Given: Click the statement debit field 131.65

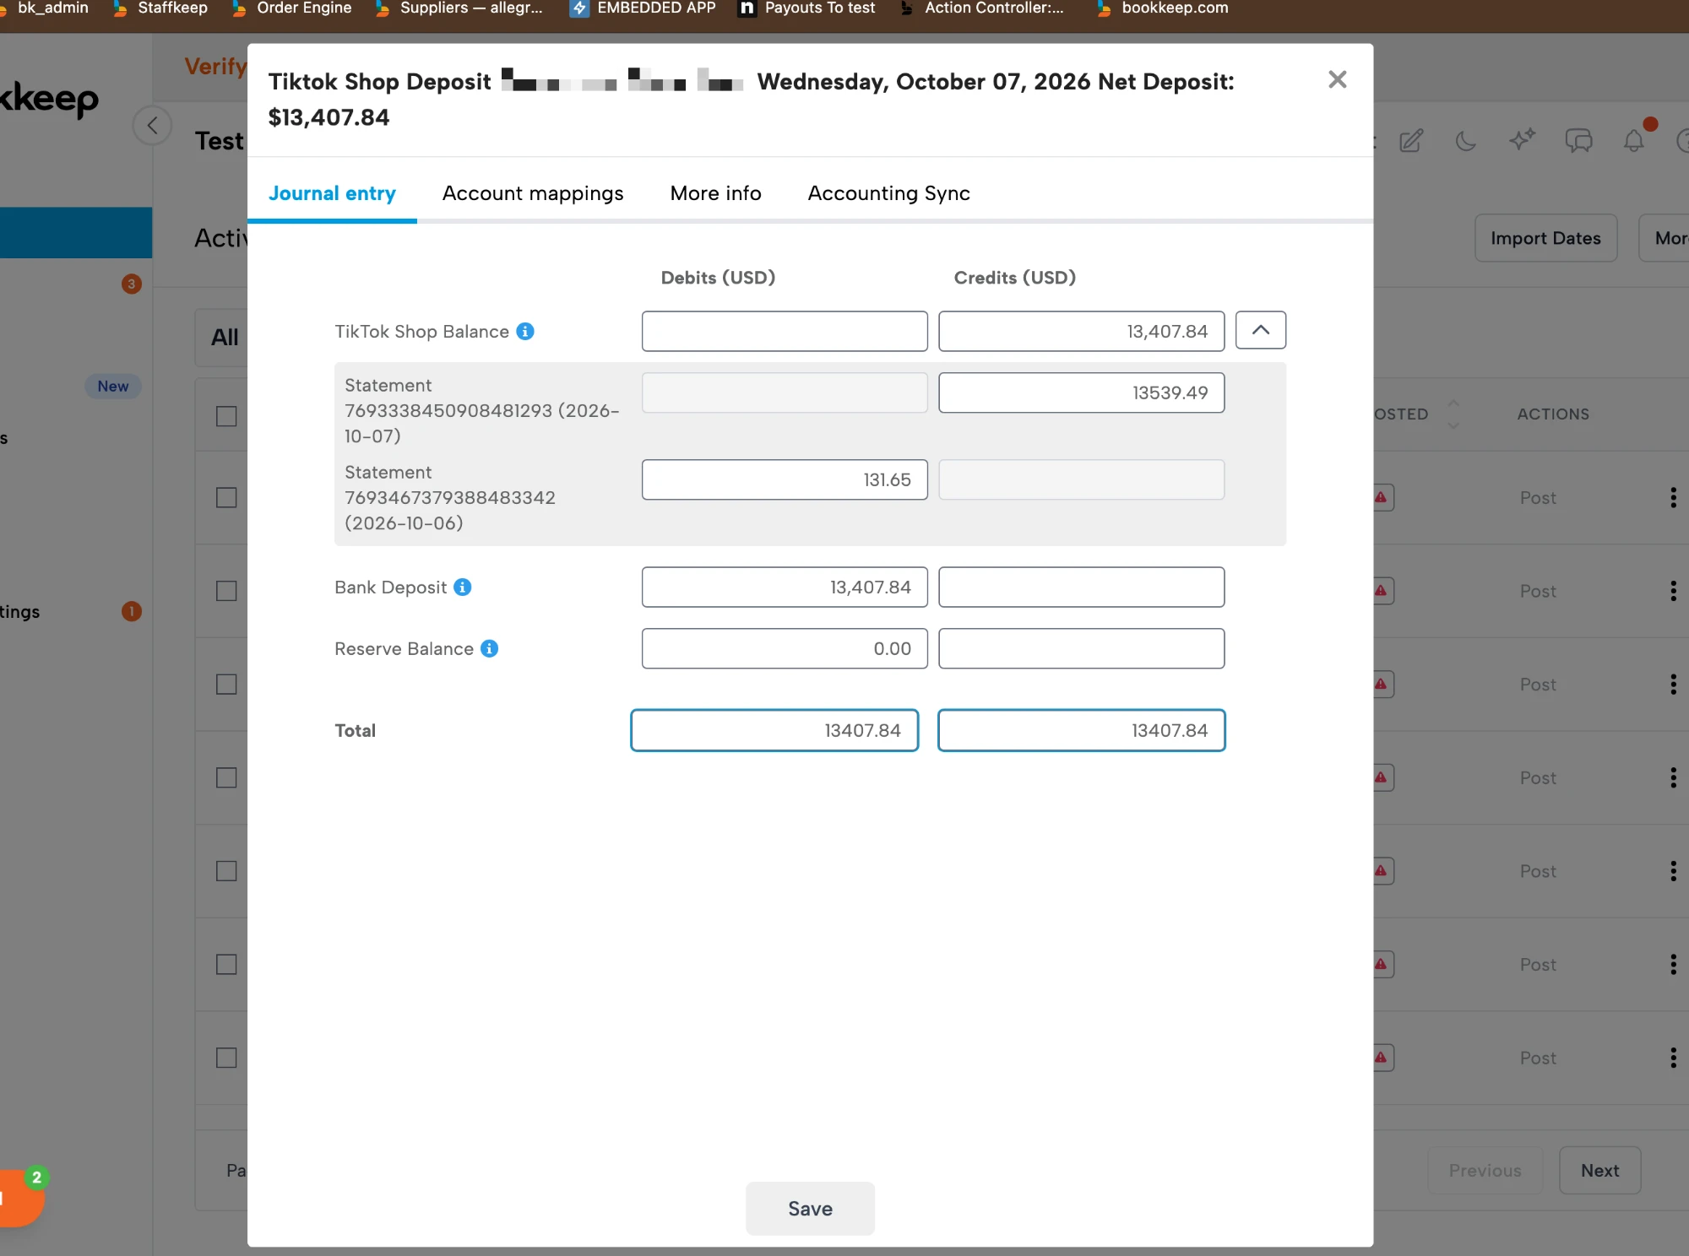Looking at the screenshot, I should [x=785, y=479].
